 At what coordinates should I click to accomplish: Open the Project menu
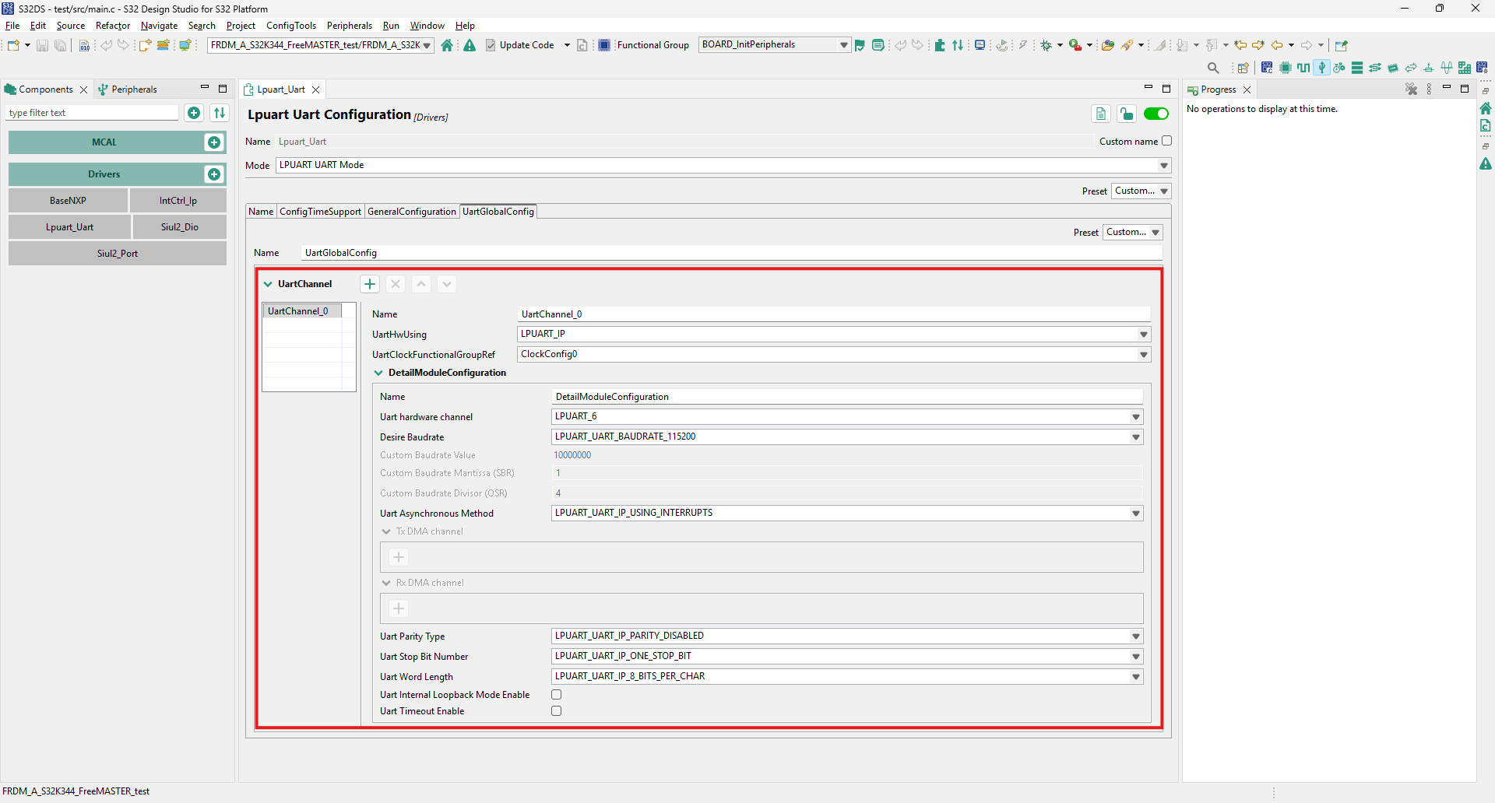pyautogui.click(x=241, y=26)
